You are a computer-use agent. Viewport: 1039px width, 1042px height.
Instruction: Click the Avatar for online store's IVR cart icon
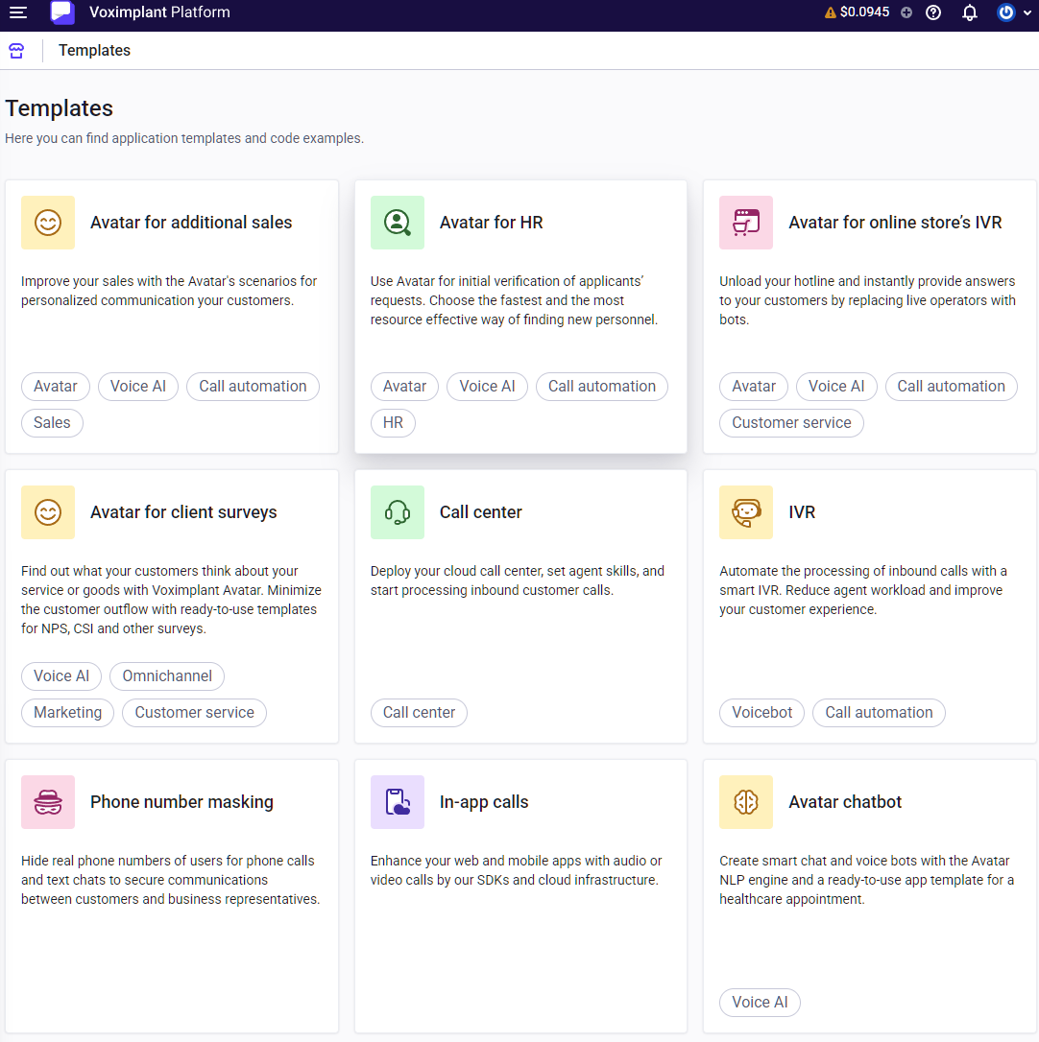click(x=746, y=223)
